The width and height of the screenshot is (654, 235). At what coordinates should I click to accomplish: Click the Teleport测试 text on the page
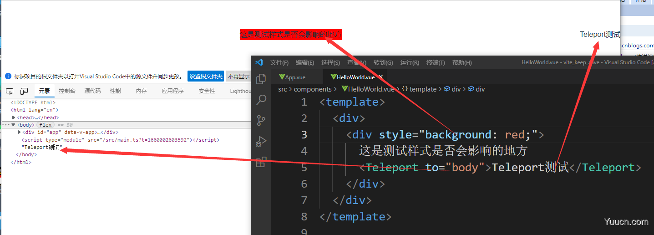point(600,35)
